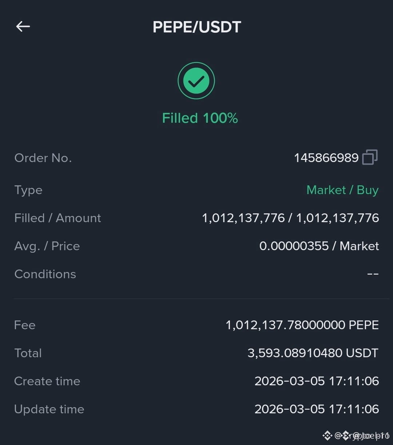Tap the Avg. / Price label
The width and height of the screenshot is (393, 445).
tap(47, 246)
